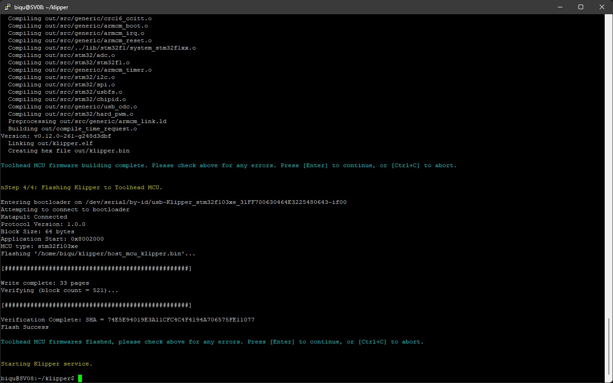Click the write progress bar of hashes
The width and height of the screenshot is (613, 383).
pos(96,268)
